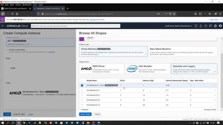Bookmark this page with the star icon
Screen dimensions: 223x125
tap(174, 14)
